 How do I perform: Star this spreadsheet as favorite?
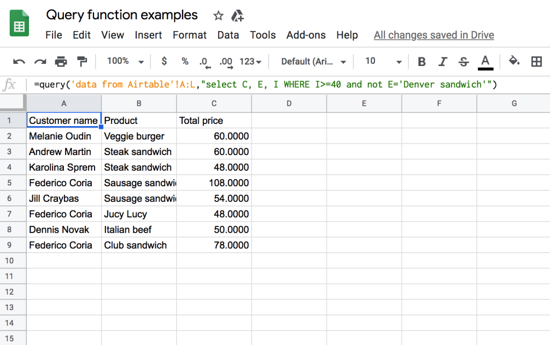(x=218, y=16)
